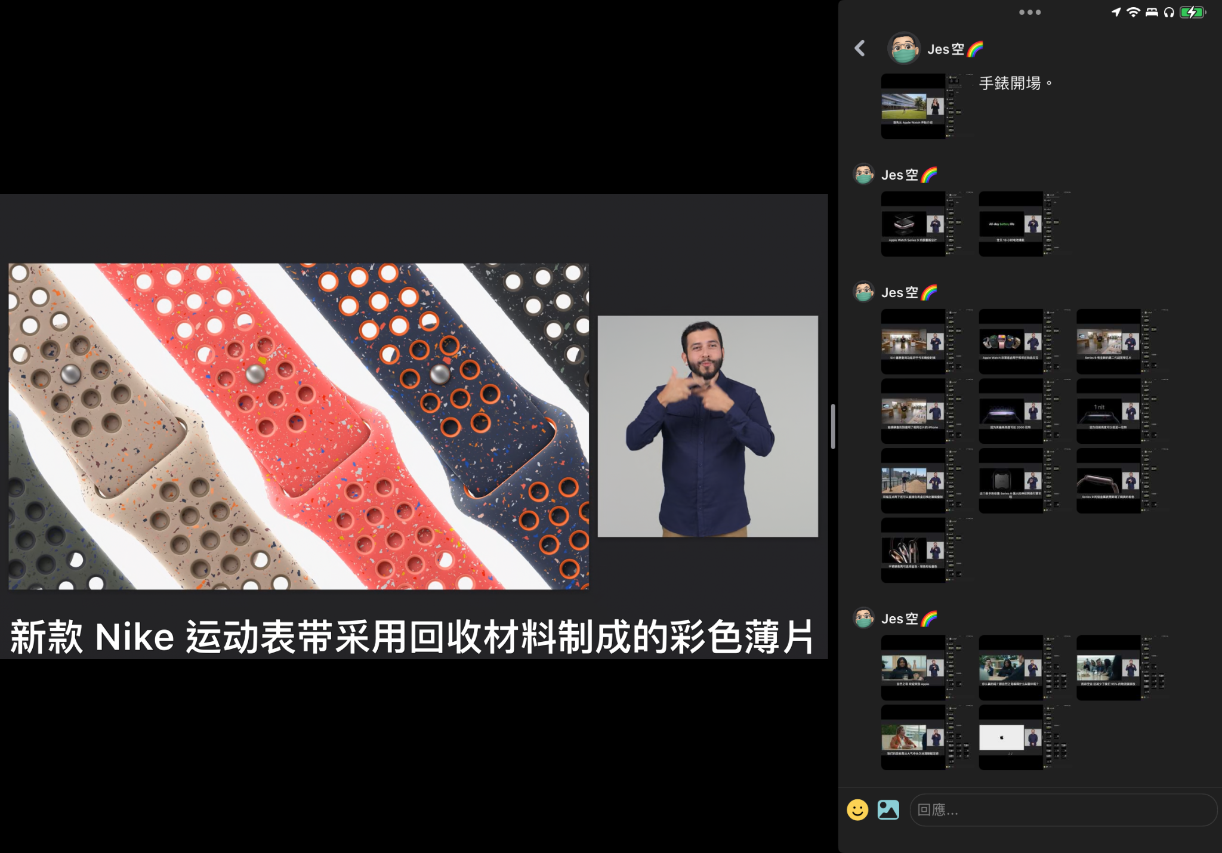Viewport: 1222px width, 853px height.
Task: Tap the Nike watch bands video picture
Action: [x=298, y=426]
